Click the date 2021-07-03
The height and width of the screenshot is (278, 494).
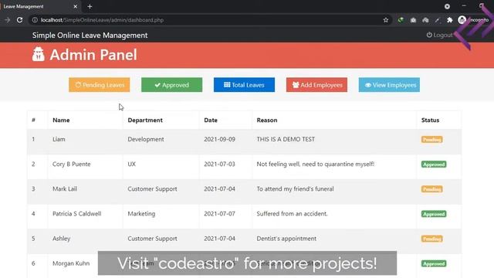[x=219, y=164]
